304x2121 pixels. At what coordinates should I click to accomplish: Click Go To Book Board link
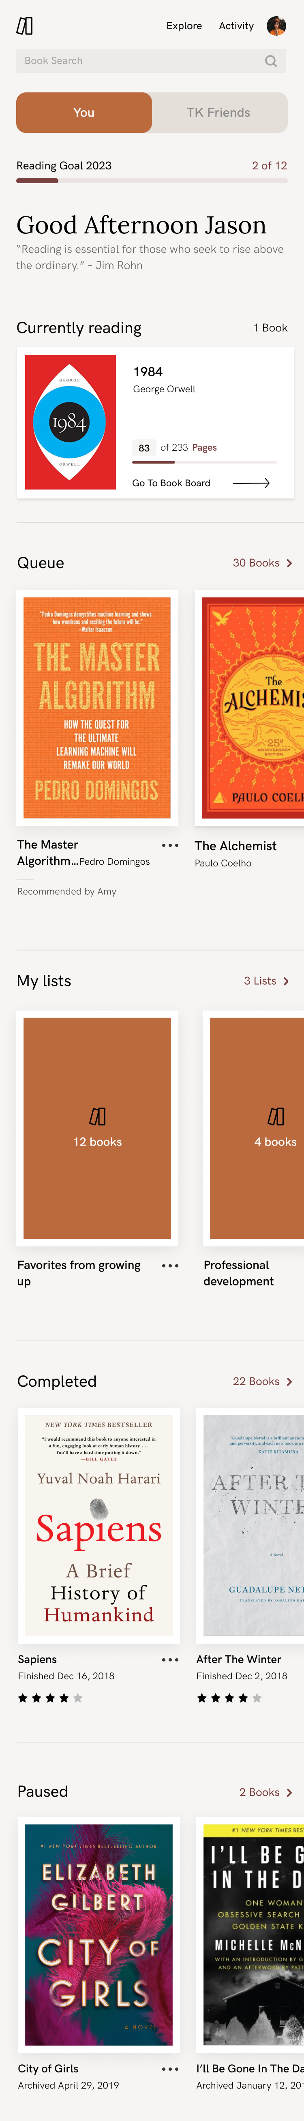pos(171,483)
